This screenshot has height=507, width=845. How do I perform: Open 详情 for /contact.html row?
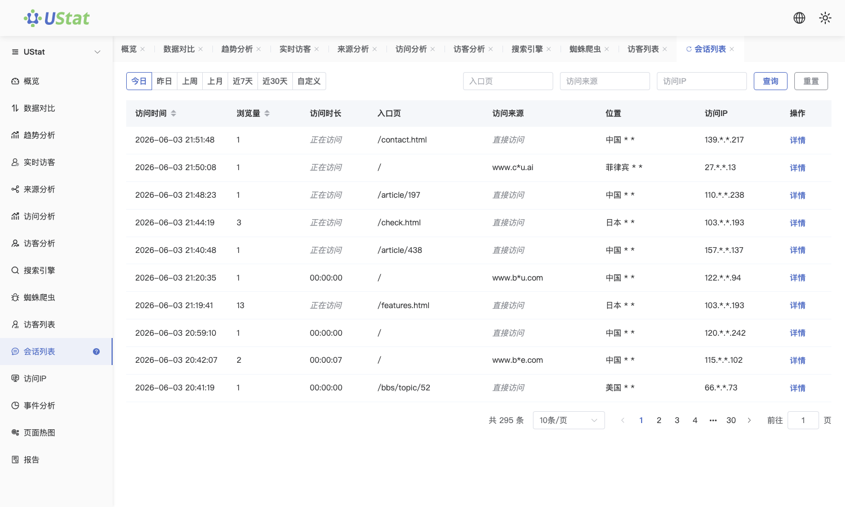pos(798,140)
